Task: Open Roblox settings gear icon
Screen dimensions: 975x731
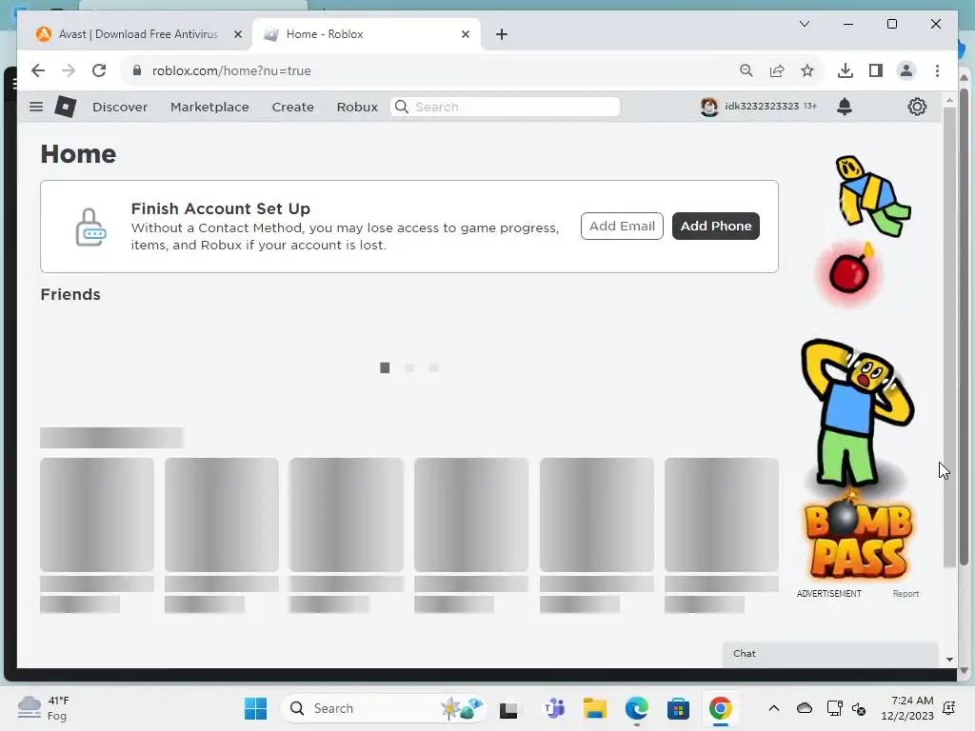Action: click(x=917, y=107)
